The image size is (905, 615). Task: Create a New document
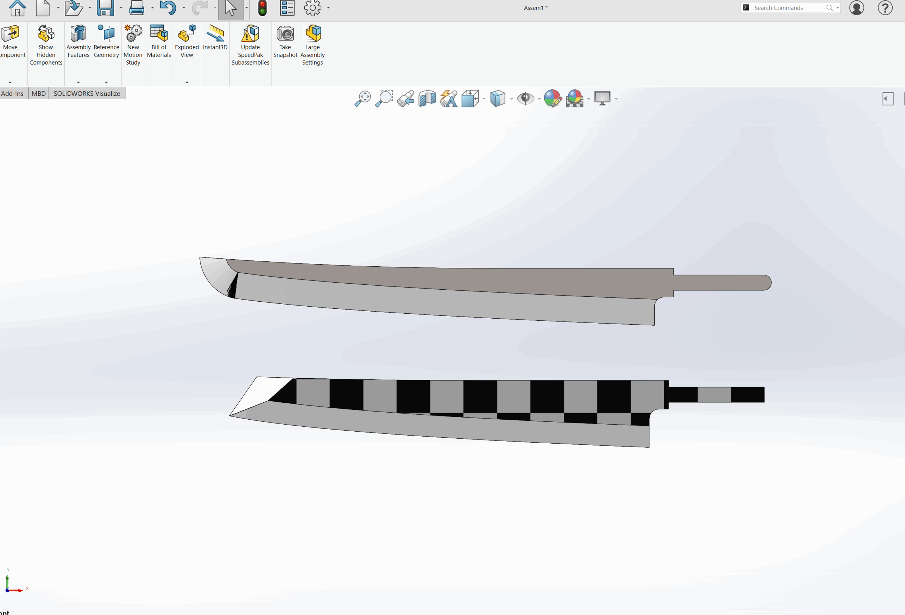43,7
